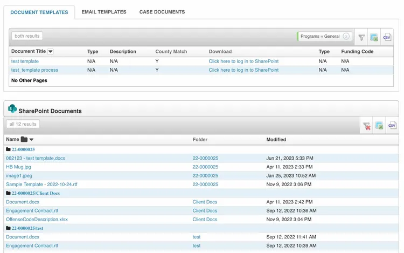Click test folder link dated Sep 12, 2022 10:39 AM
The height and width of the screenshot is (253, 404).
click(x=196, y=246)
